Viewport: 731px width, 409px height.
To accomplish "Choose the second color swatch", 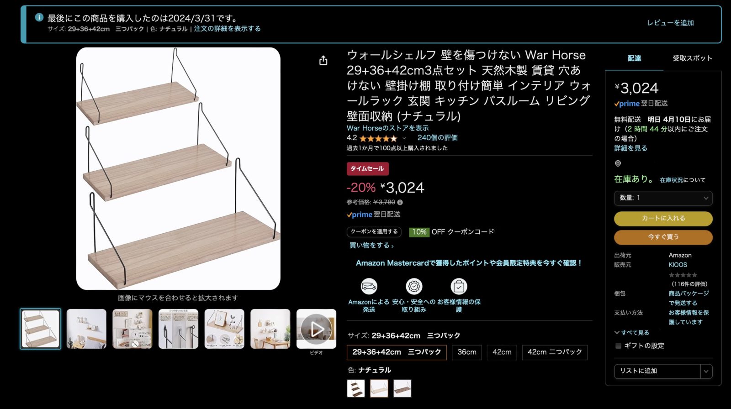I will (x=379, y=388).
